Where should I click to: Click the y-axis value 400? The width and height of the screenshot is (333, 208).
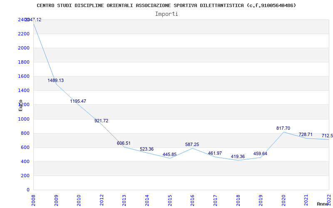[25, 162]
